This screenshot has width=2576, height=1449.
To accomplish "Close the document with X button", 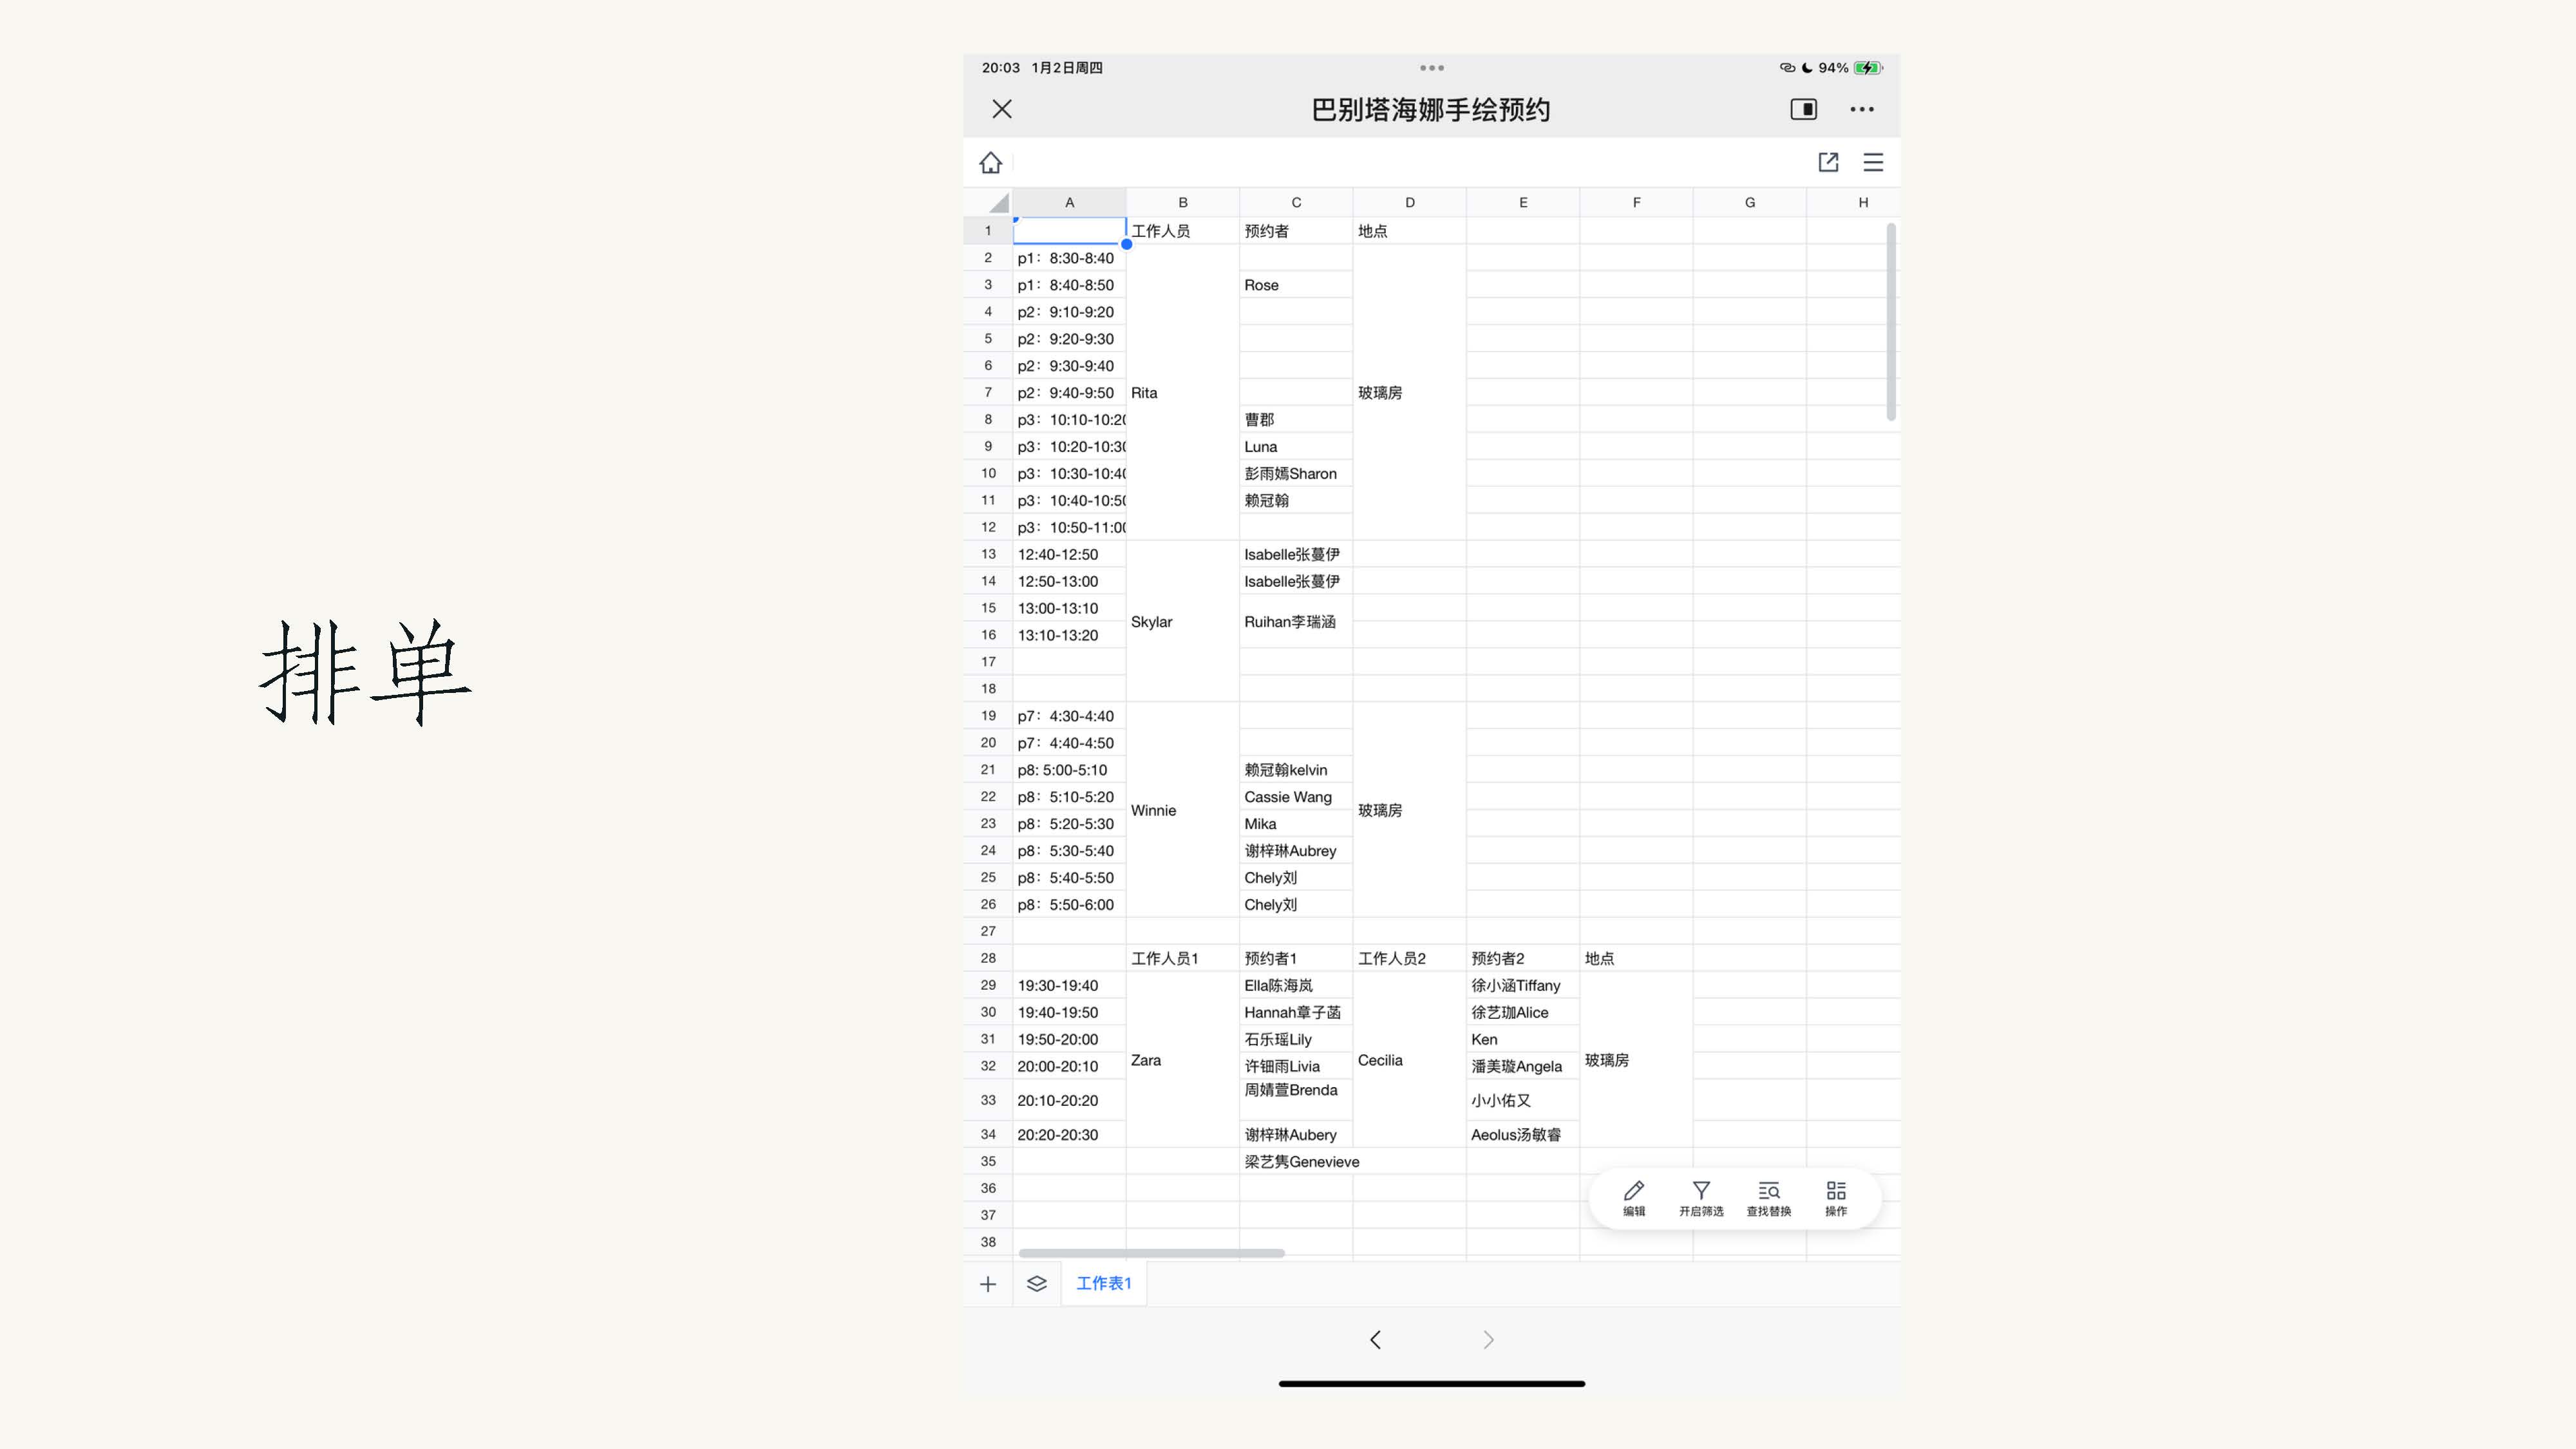I will (x=1001, y=109).
